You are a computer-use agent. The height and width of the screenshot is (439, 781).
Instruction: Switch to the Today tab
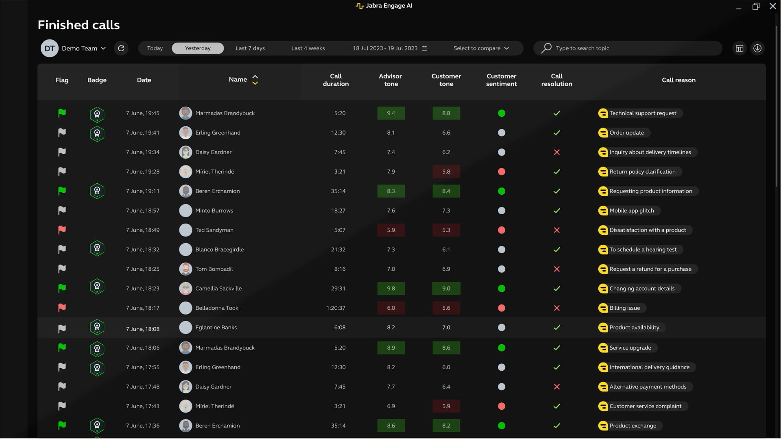point(155,48)
